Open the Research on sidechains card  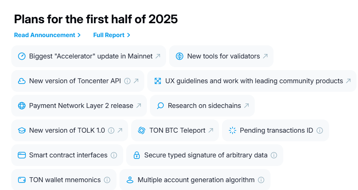pos(204,106)
